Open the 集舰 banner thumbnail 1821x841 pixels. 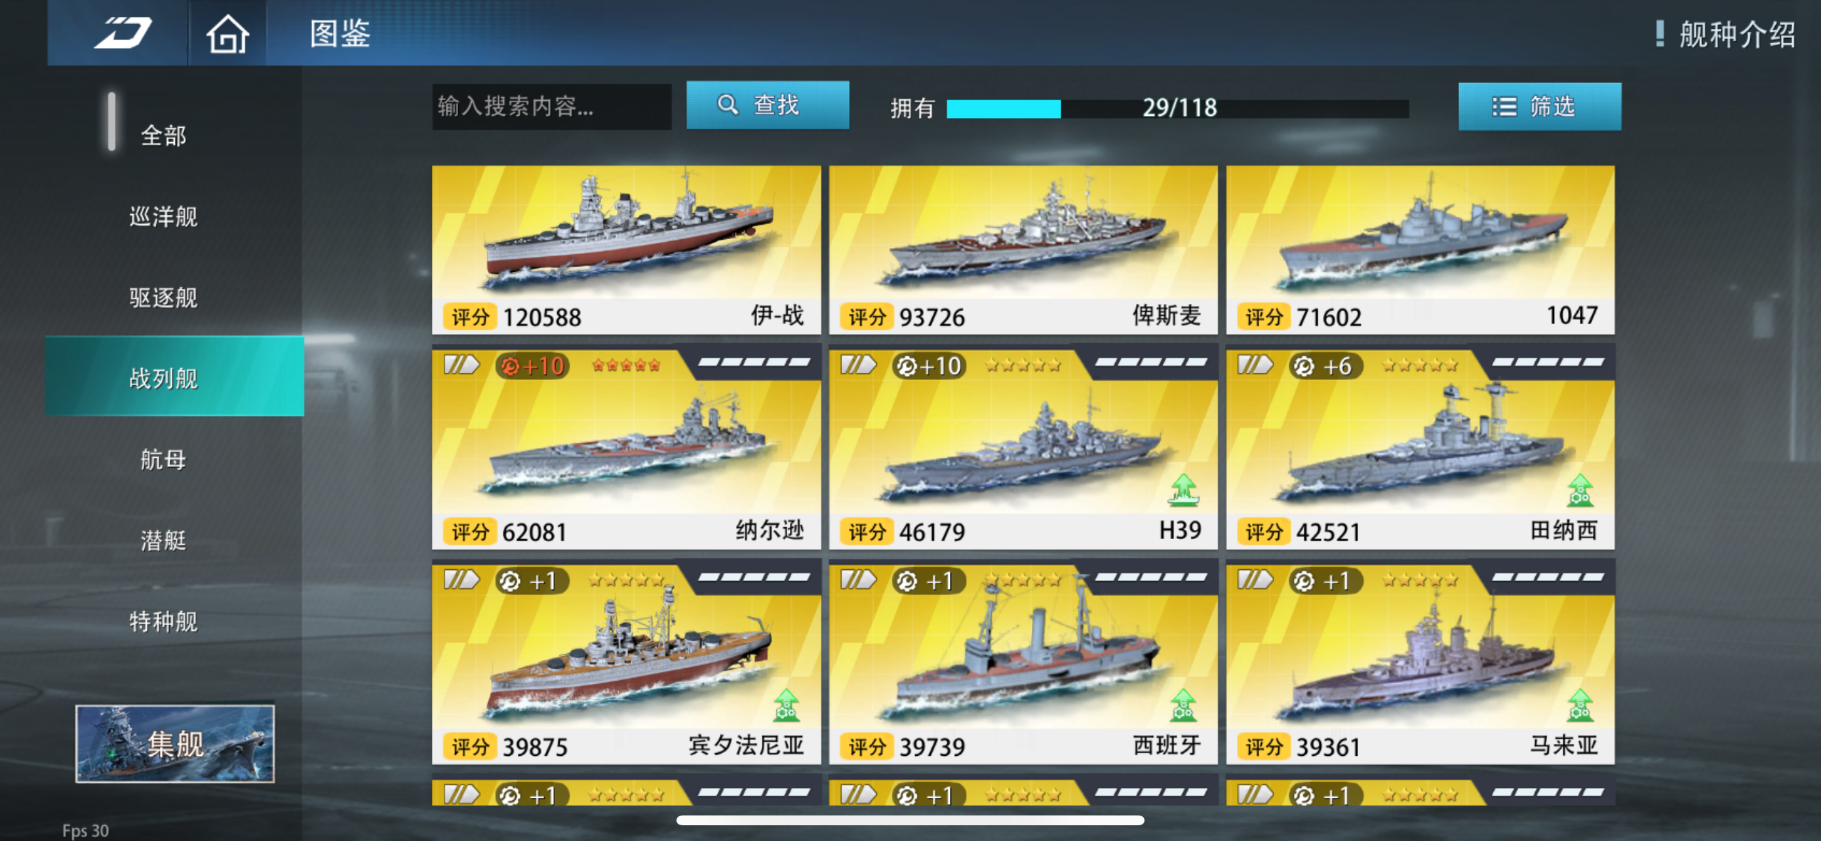[174, 743]
